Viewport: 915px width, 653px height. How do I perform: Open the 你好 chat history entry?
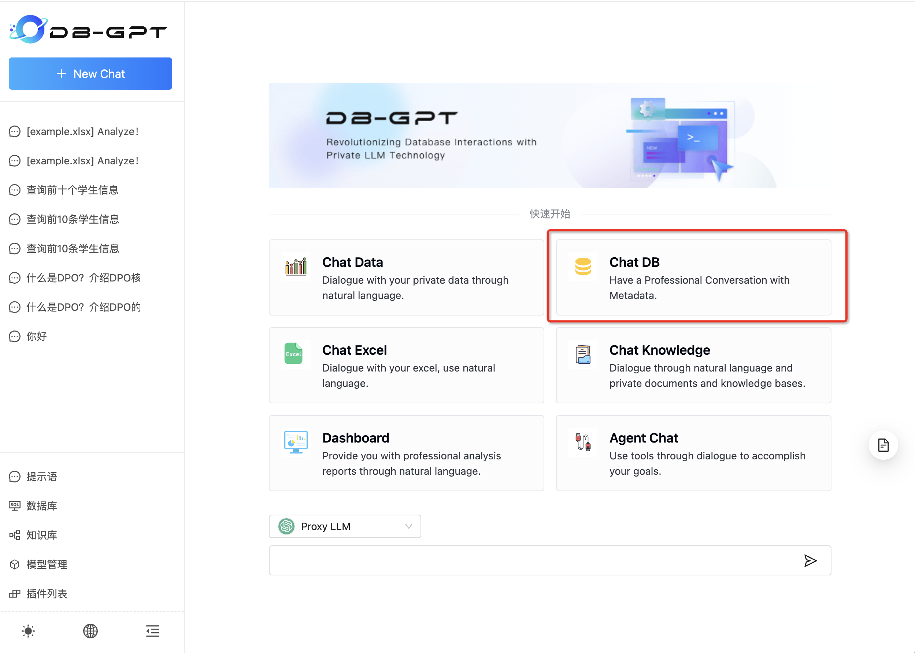pyautogui.click(x=36, y=336)
